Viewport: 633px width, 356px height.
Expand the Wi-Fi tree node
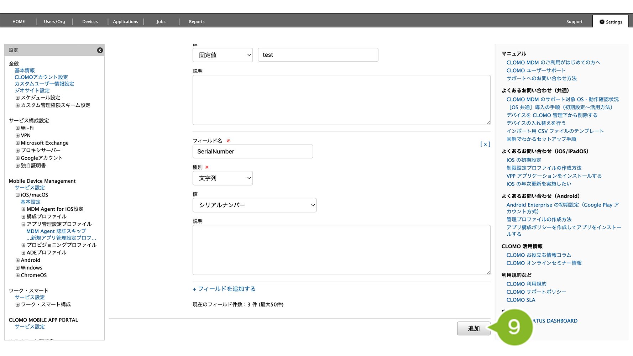click(17, 128)
